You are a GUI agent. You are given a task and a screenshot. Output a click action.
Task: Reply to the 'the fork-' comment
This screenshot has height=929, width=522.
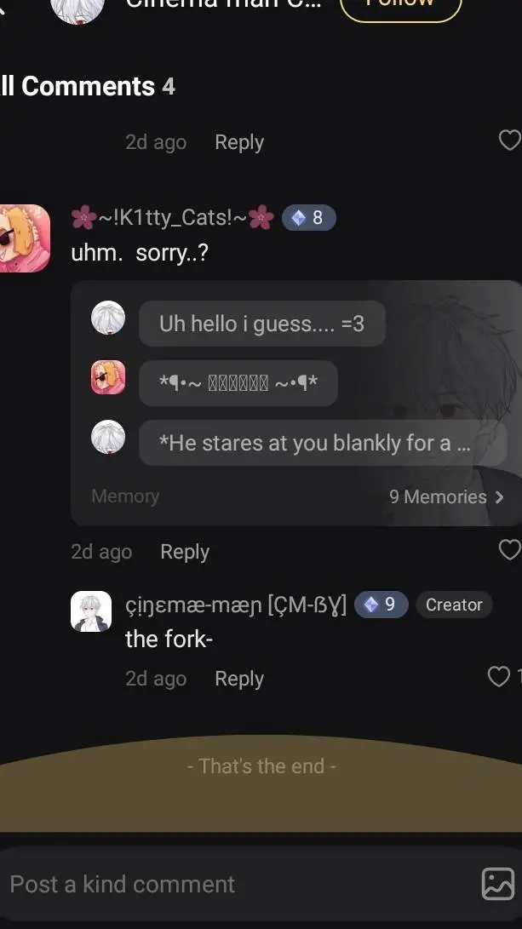pos(239,679)
